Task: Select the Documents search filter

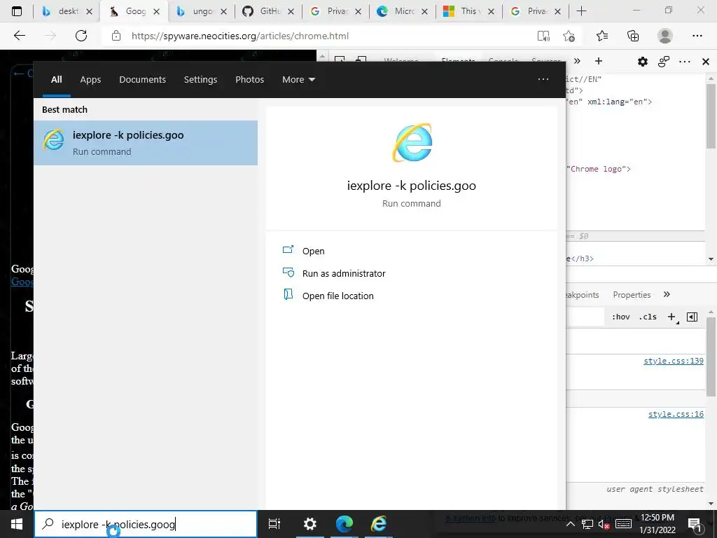Action: pos(142,80)
